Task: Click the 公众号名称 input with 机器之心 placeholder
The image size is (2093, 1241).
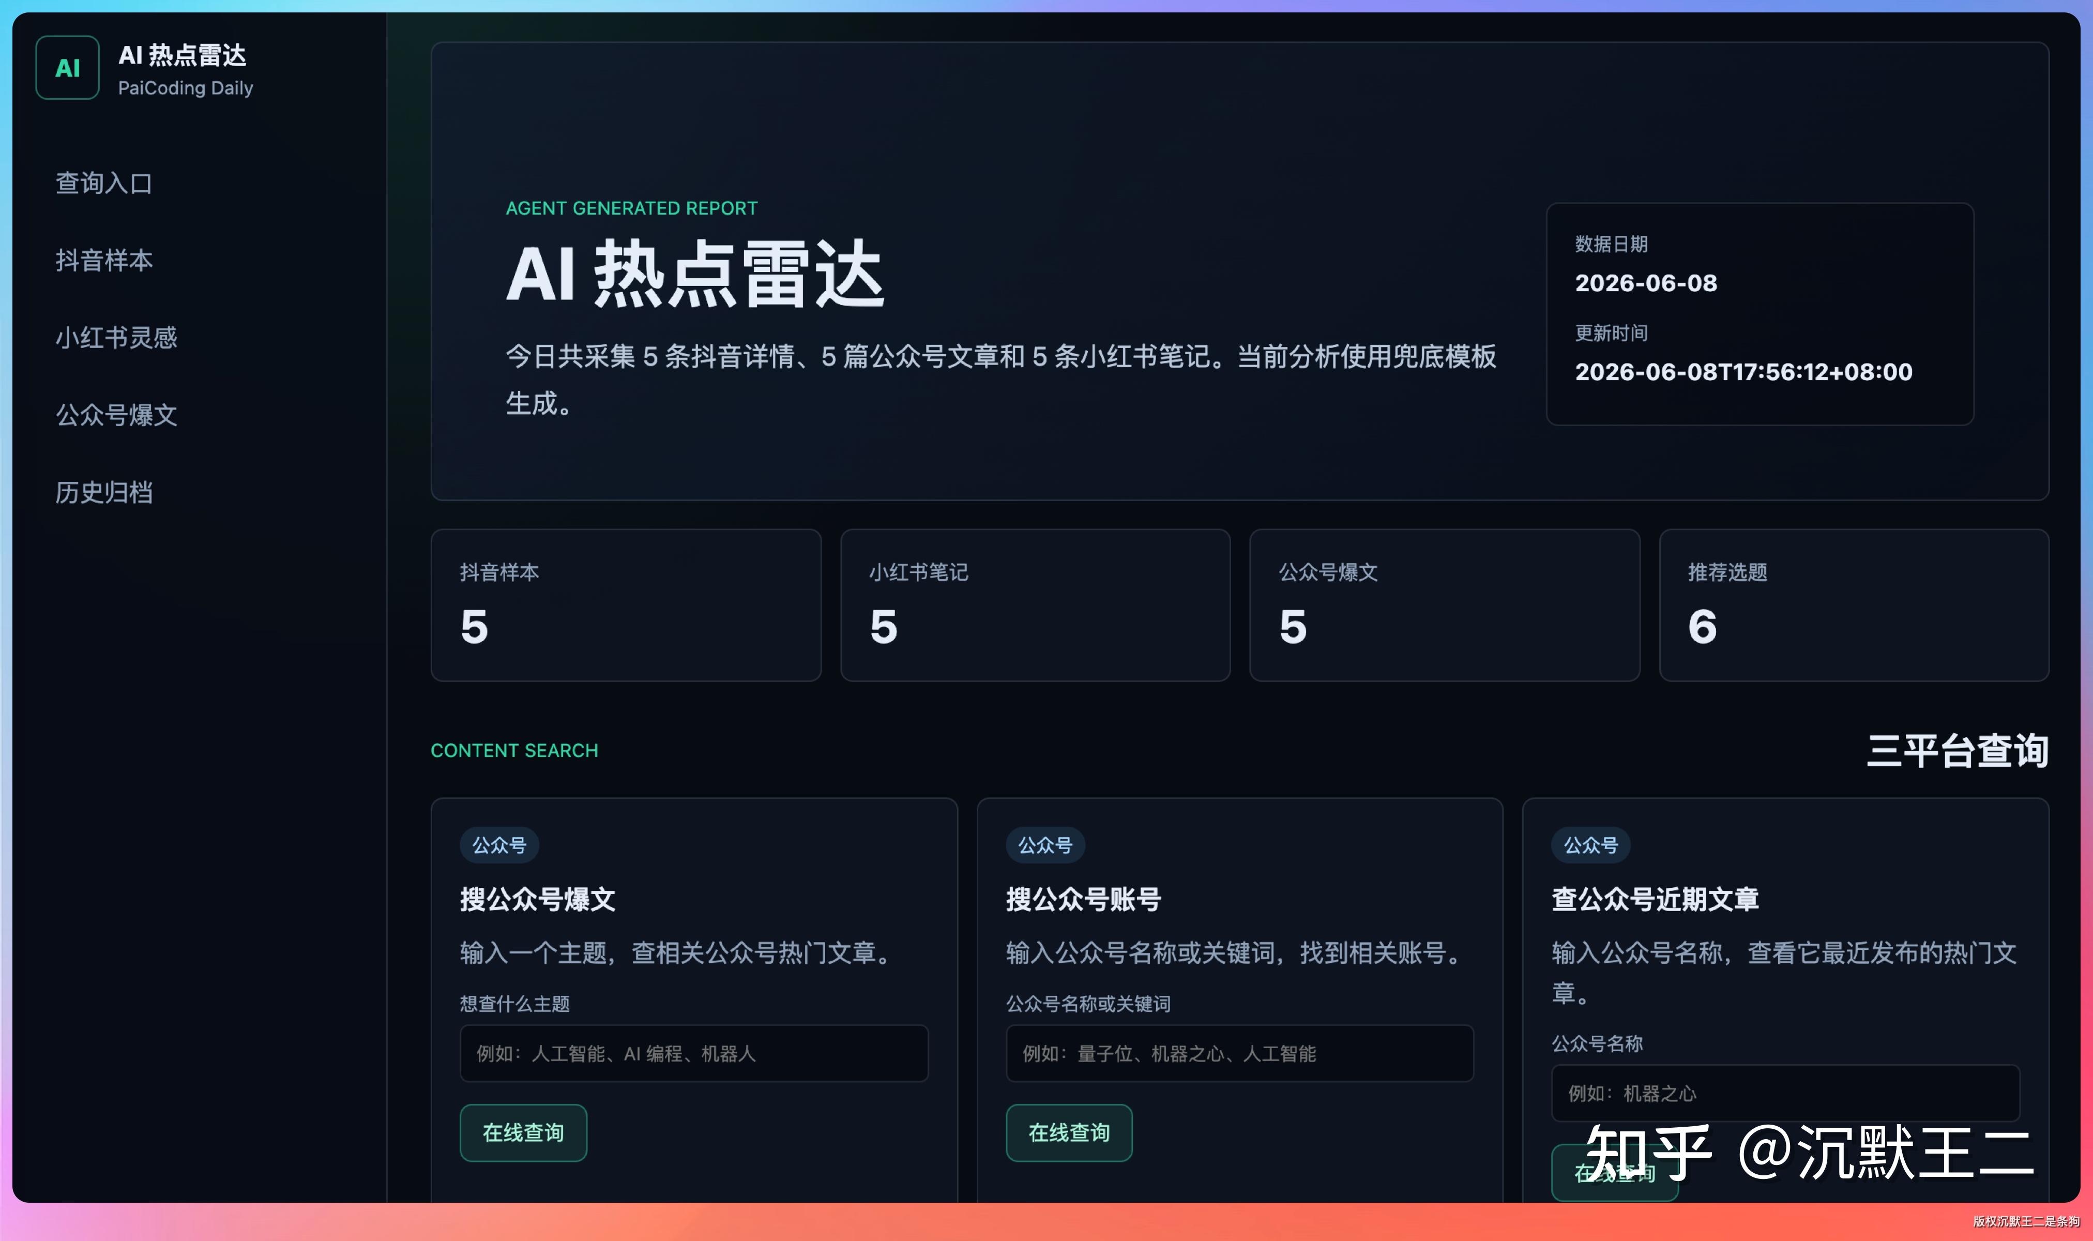Action: pyautogui.click(x=1785, y=1093)
